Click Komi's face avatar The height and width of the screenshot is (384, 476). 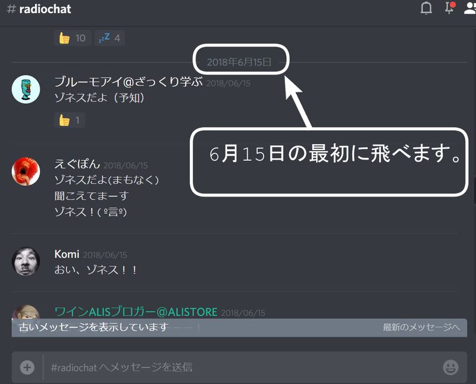point(26,261)
